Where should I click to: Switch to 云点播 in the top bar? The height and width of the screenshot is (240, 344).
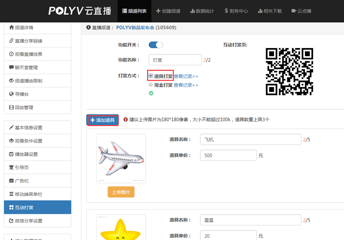(x=302, y=11)
